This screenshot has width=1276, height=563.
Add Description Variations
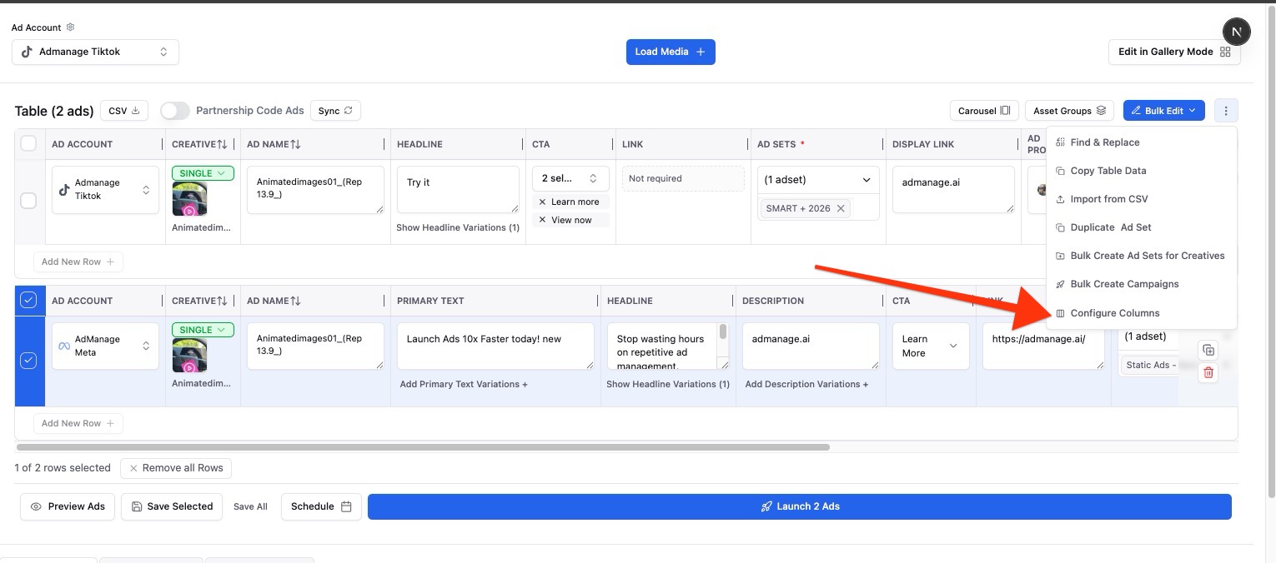(x=806, y=384)
